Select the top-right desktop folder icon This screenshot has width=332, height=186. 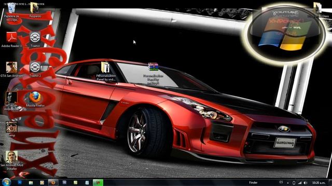click(x=317, y=10)
